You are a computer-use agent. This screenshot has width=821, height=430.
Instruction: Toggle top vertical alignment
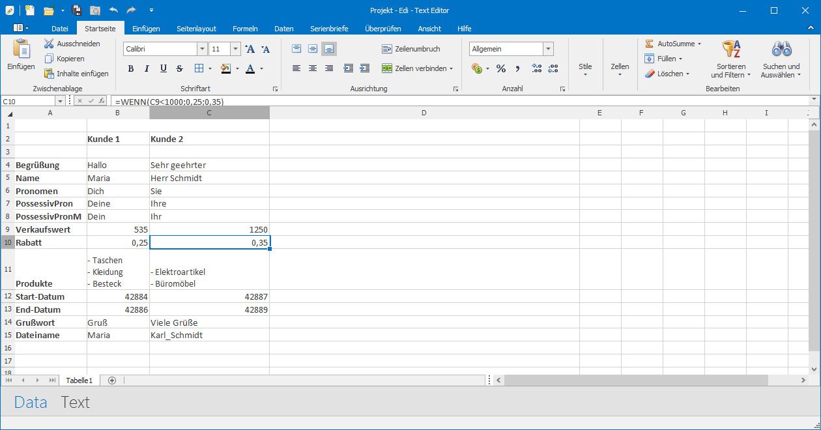point(296,49)
